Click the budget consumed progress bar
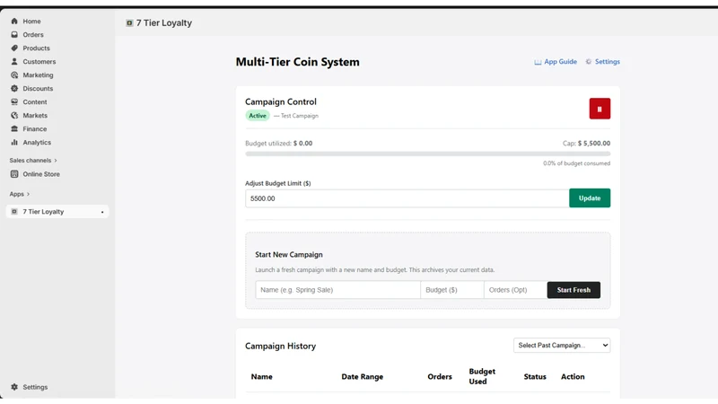 tap(428, 154)
